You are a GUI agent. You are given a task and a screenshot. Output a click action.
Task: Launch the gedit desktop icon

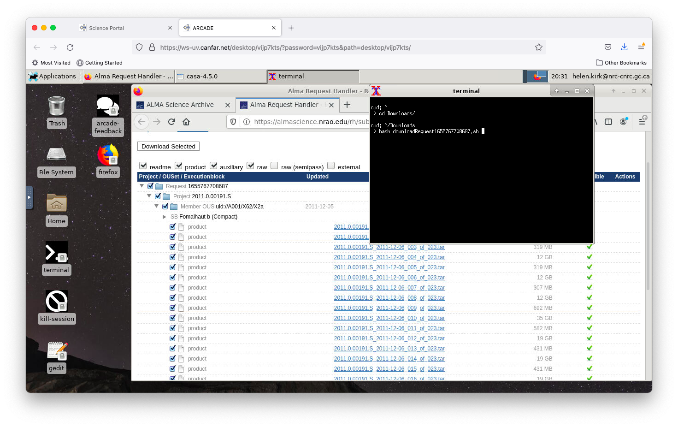(57, 357)
